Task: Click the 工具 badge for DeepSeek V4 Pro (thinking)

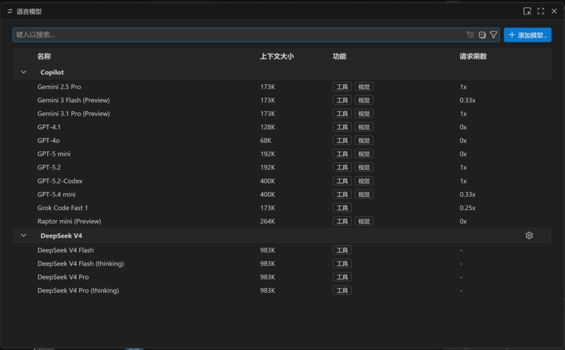Action: click(x=342, y=291)
